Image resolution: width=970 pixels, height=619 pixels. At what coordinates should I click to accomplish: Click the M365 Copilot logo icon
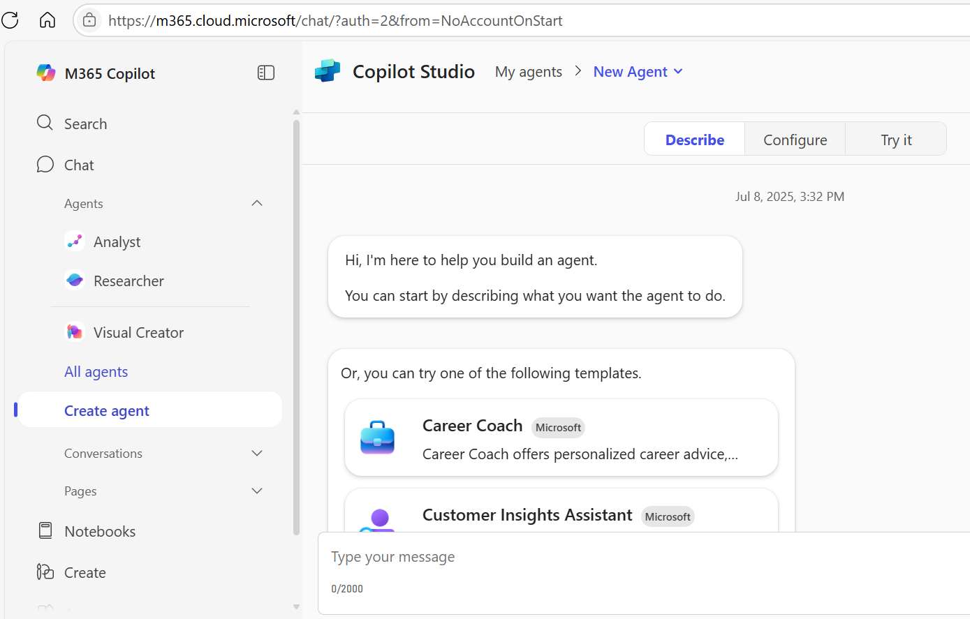pyautogui.click(x=46, y=73)
